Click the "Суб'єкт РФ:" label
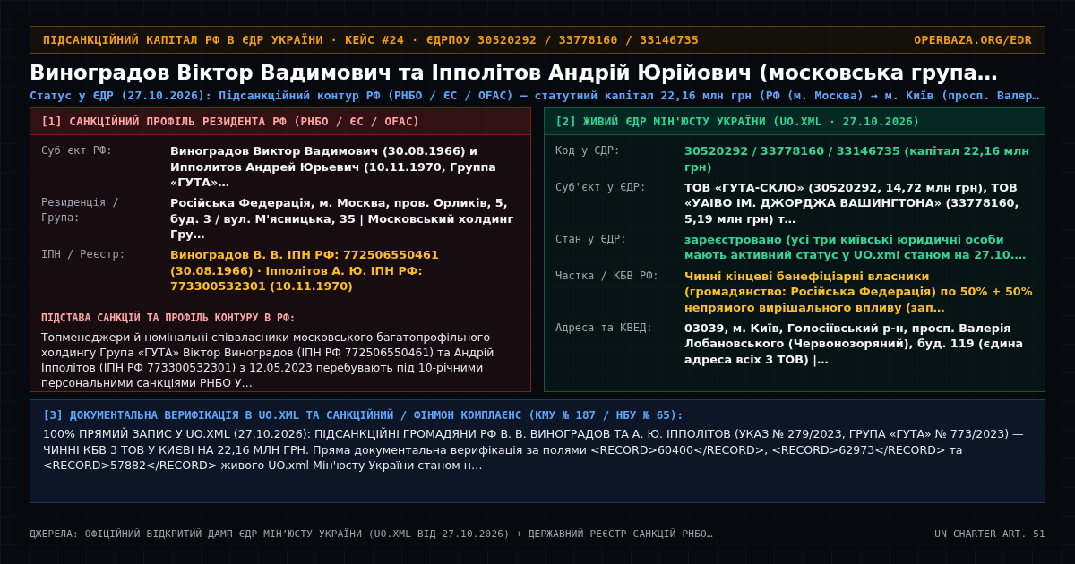The height and width of the screenshot is (564, 1075). pyautogui.click(x=77, y=150)
